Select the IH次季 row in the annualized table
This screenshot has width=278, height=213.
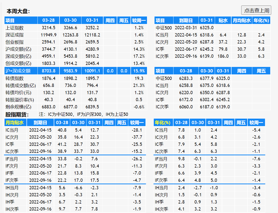point(209,209)
